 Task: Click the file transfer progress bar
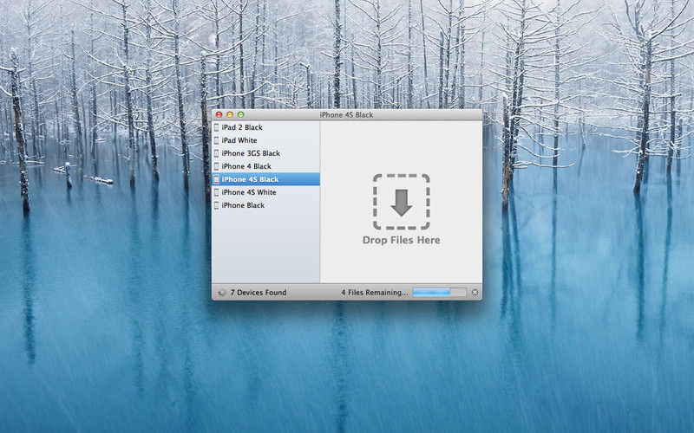pyautogui.click(x=440, y=293)
